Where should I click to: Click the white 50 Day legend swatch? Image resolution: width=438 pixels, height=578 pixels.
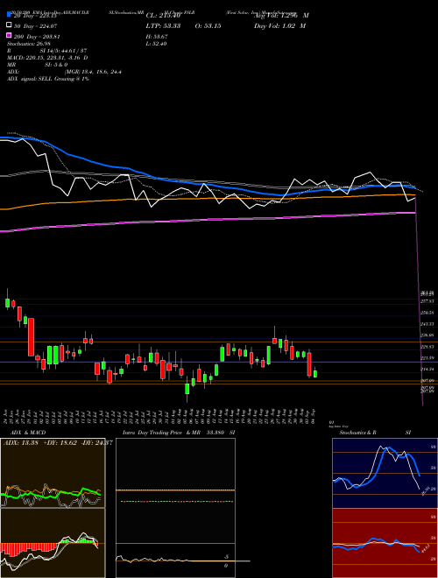(9, 25)
